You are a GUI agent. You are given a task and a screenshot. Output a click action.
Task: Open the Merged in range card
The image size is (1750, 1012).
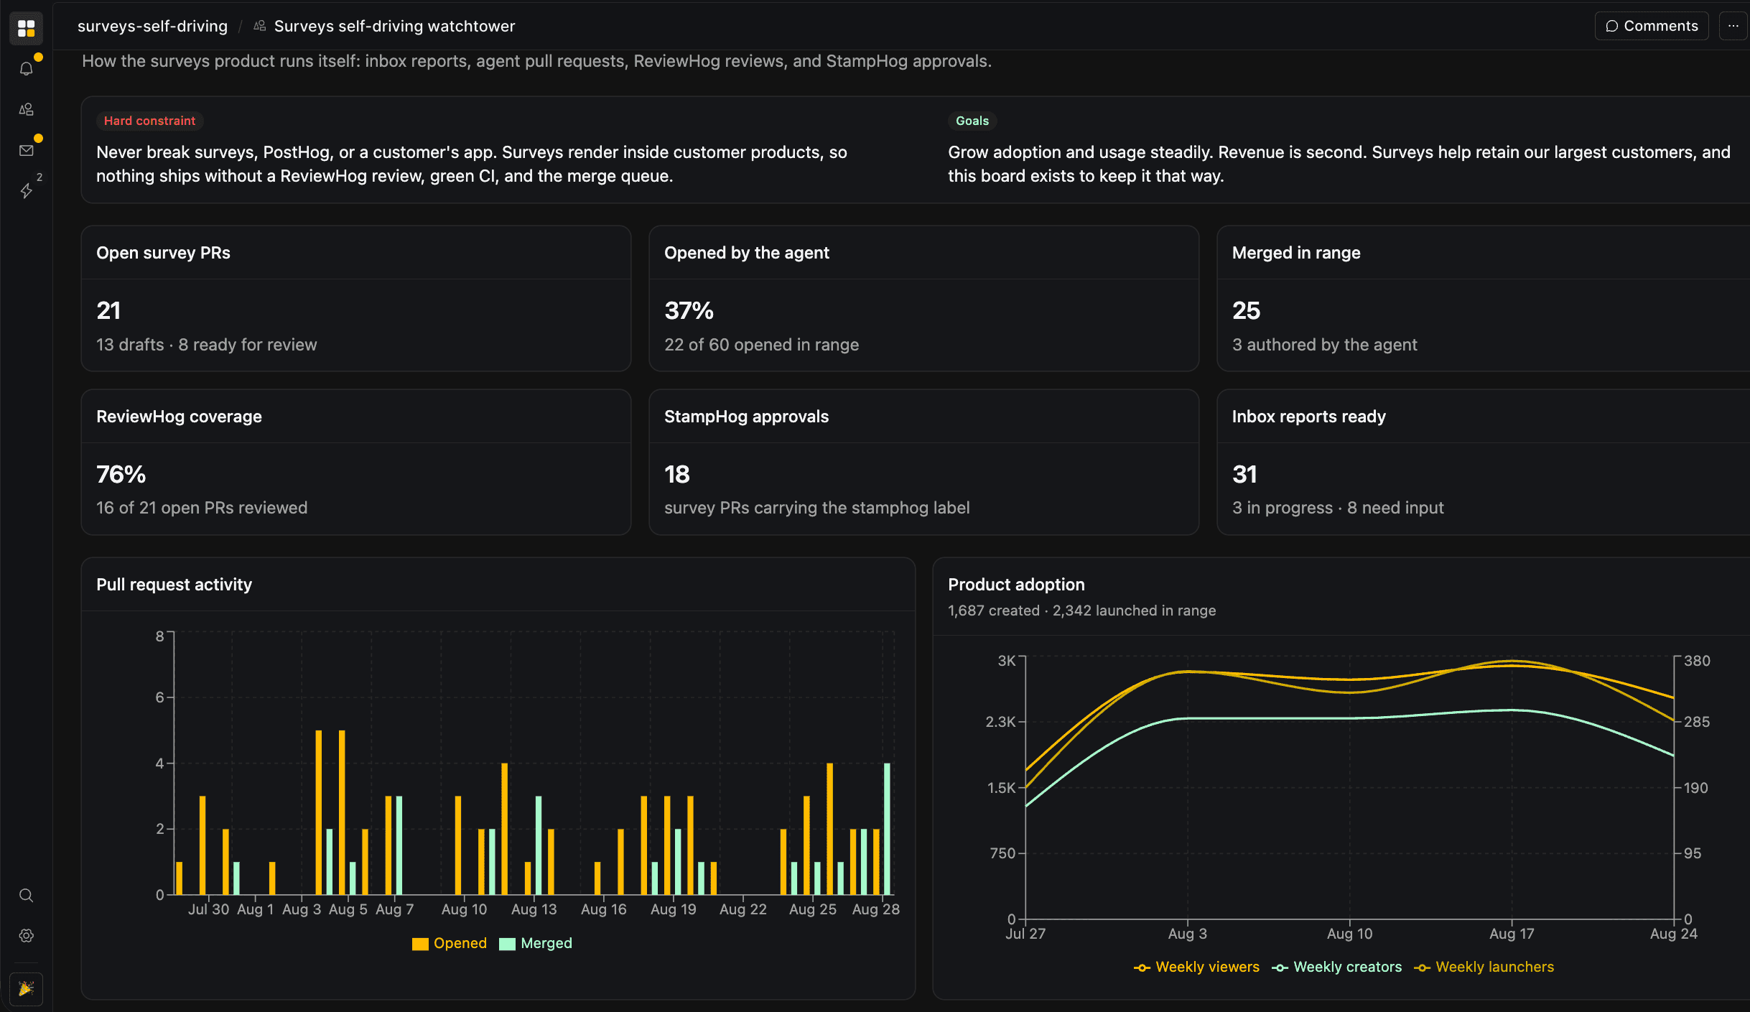point(1484,298)
